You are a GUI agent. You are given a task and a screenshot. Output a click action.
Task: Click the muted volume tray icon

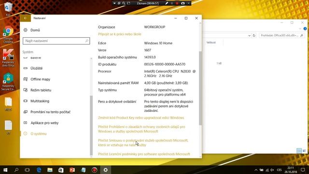click(272, 170)
